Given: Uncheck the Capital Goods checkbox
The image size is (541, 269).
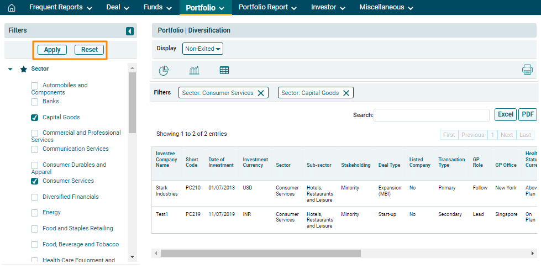Looking at the screenshot, I should click(35, 118).
